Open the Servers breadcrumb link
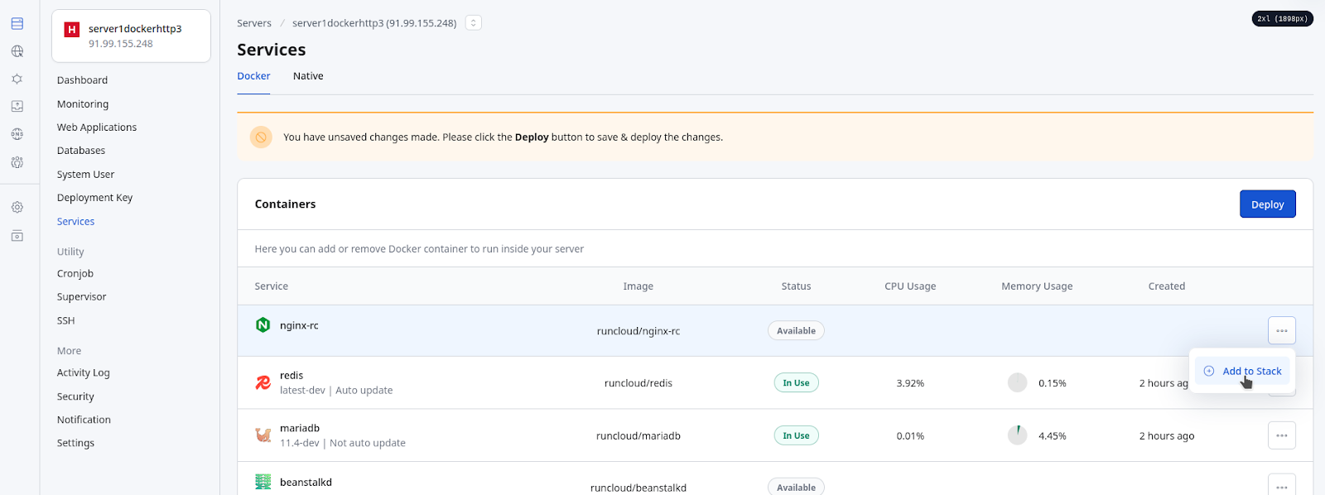Viewport: 1325px width, 495px height. pos(254,23)
